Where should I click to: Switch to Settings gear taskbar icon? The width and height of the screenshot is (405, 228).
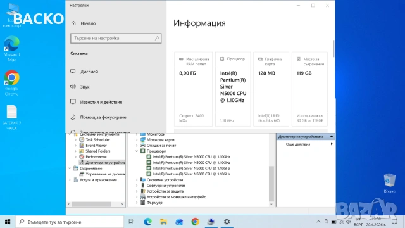[x=227, y=222]
